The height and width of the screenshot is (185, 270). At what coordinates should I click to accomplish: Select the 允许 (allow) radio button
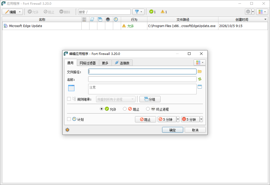point(102,109)
